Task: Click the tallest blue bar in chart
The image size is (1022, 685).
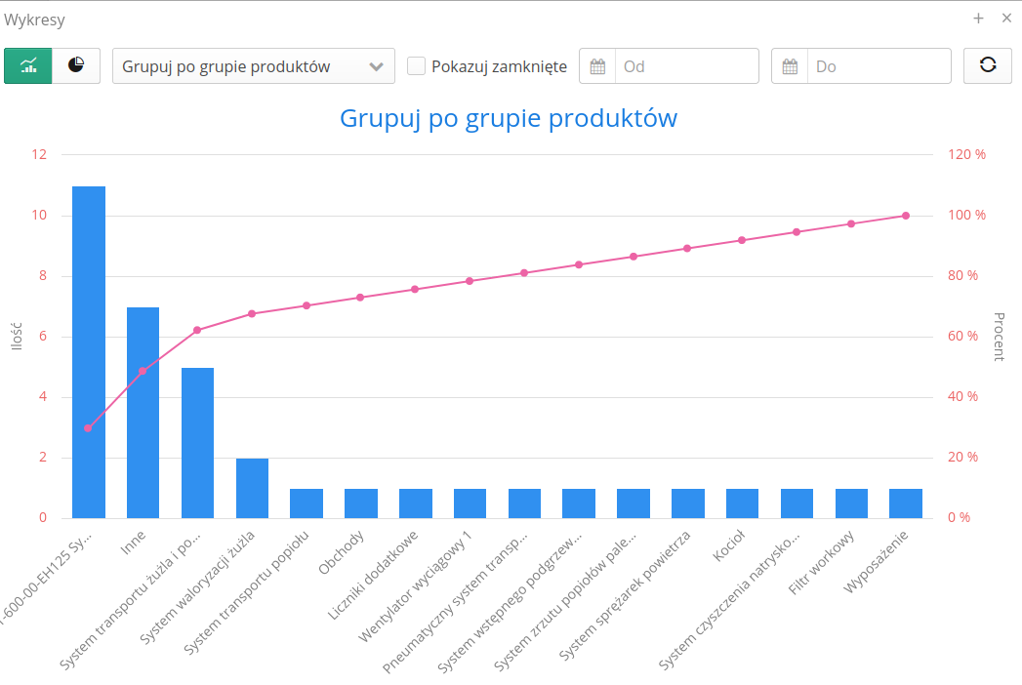Action: pos(89,351)
